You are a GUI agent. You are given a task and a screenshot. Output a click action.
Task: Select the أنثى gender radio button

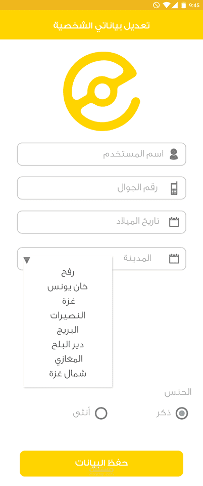click(x=101, y=414)
